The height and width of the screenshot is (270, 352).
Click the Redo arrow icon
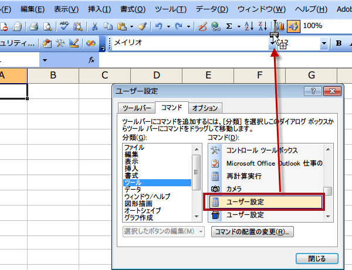coord(179,26)
